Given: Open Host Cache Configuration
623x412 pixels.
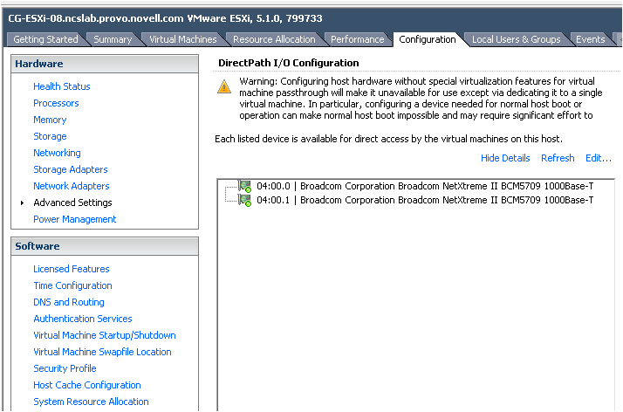Looking at the screenshot, I should pos(87,386).
